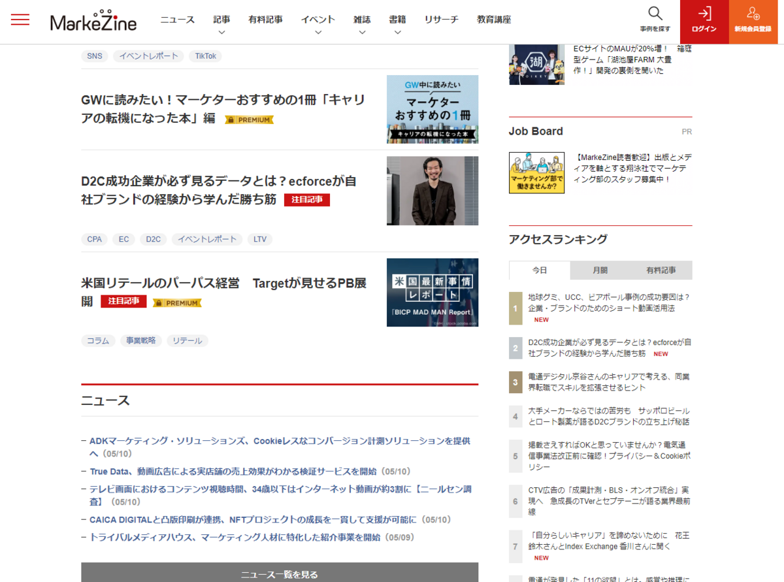Open the D2C成功企業 article headline
Viewport: 784px width, 582px height.
coord(216,191)
